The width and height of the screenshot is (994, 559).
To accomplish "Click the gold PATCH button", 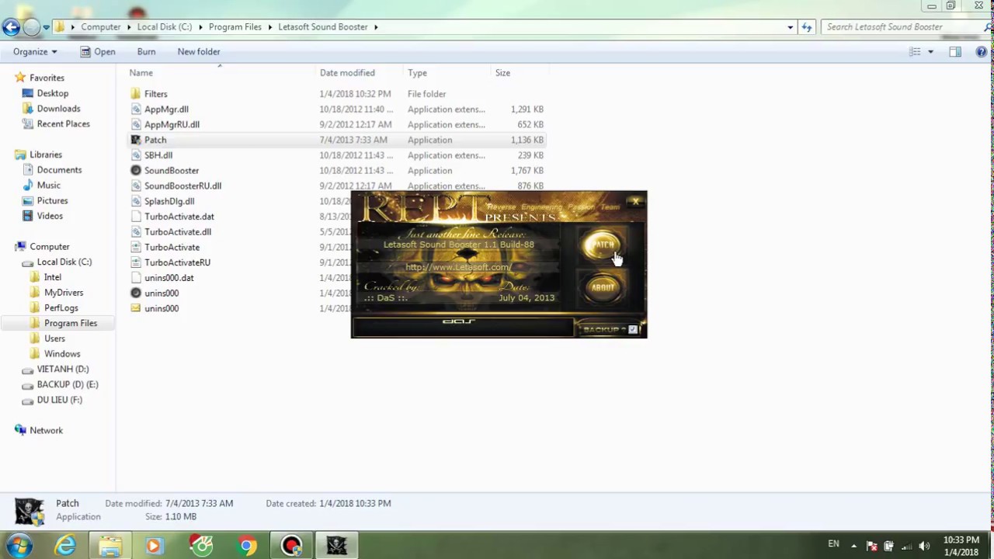I will (603, 246).
